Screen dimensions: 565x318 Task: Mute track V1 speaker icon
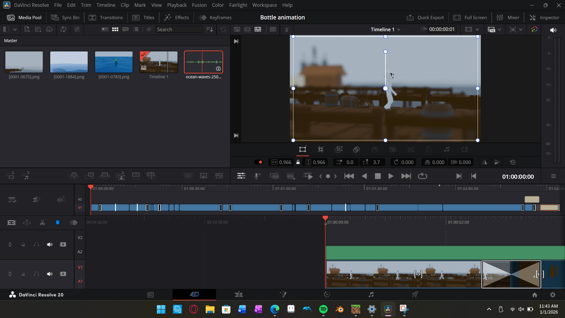click(50, 274)
